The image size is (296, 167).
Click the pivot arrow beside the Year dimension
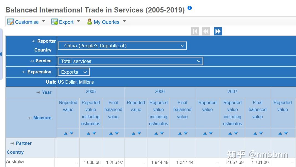click(x=38, y=92)
